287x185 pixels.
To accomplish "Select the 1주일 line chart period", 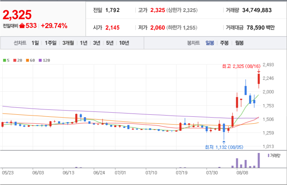I will [51, 43].
